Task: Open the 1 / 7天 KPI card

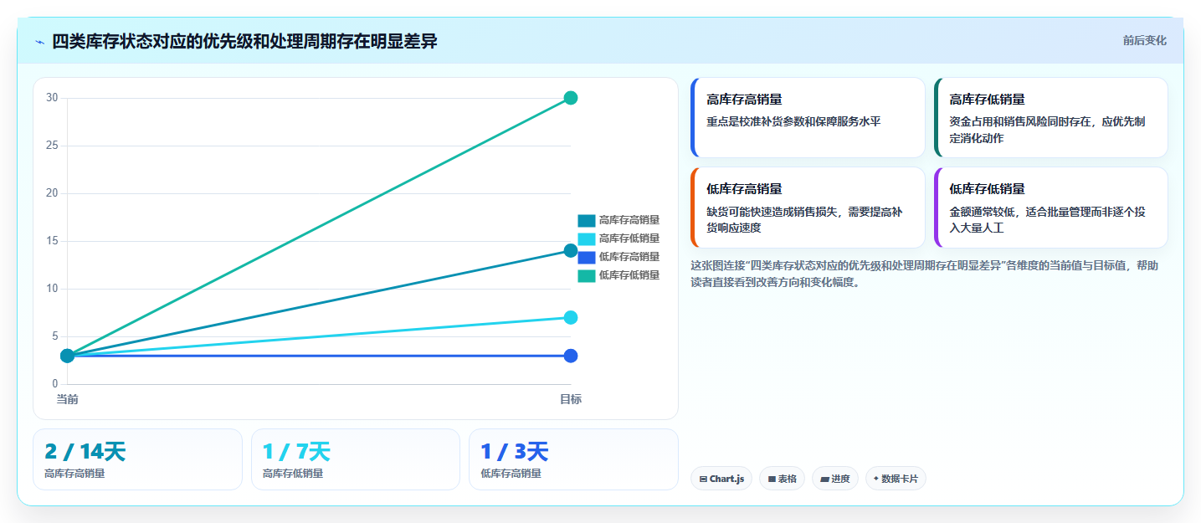Action: pyautogui.click(x=356, y=459)
